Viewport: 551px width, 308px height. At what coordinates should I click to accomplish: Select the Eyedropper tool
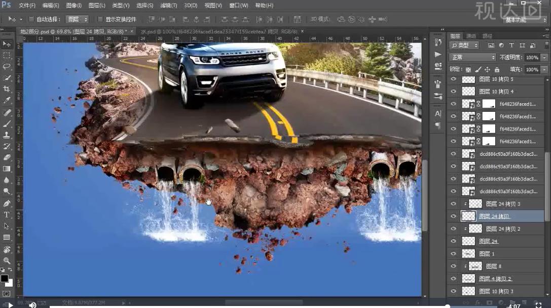7,100
